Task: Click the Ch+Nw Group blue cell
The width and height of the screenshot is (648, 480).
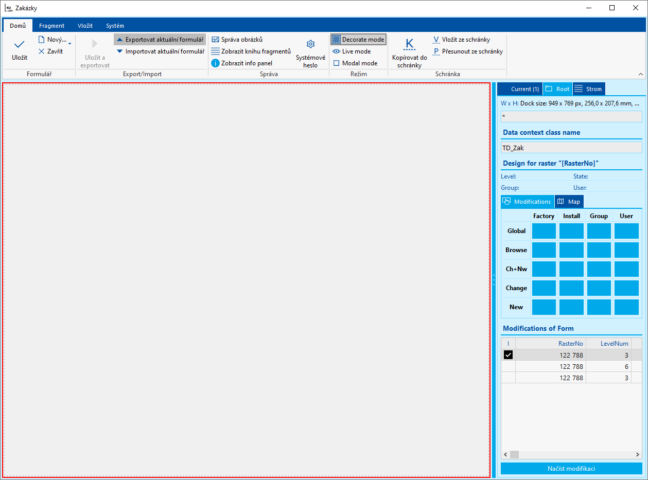Action: pos(599,269)
